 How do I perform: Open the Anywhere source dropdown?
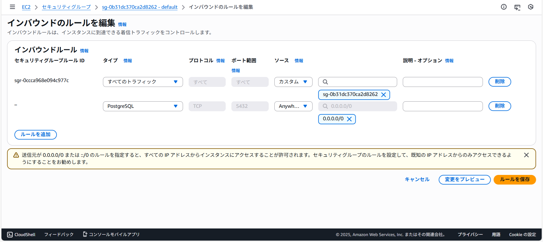click(293, 106)
